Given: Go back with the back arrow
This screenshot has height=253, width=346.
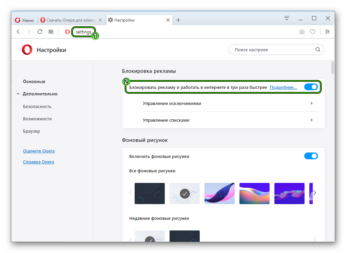Looking at the screenshot, I should point(18,32).
